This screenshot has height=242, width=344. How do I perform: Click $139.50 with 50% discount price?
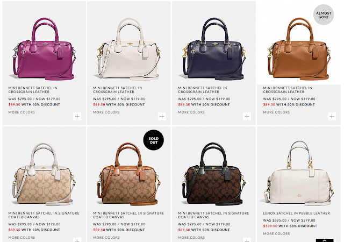290,226
